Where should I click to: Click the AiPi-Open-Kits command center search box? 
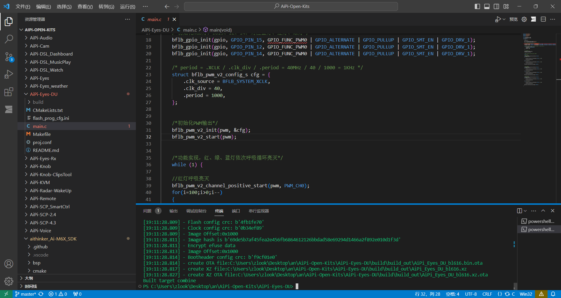[291, 6]
